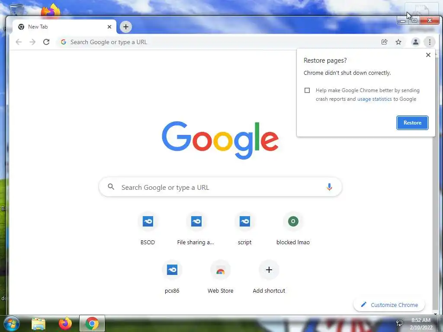The image size is (443, 332).
Task: Open the share page icon
Action: click(x=384, y=42)
